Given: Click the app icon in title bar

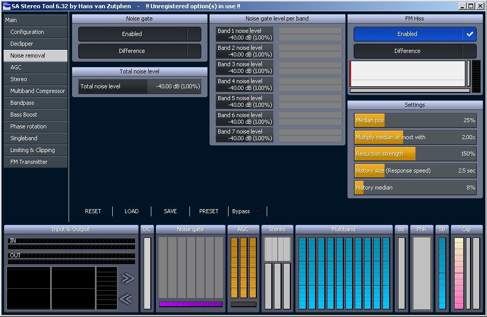Looking at the screenshot, I should 7,6.
